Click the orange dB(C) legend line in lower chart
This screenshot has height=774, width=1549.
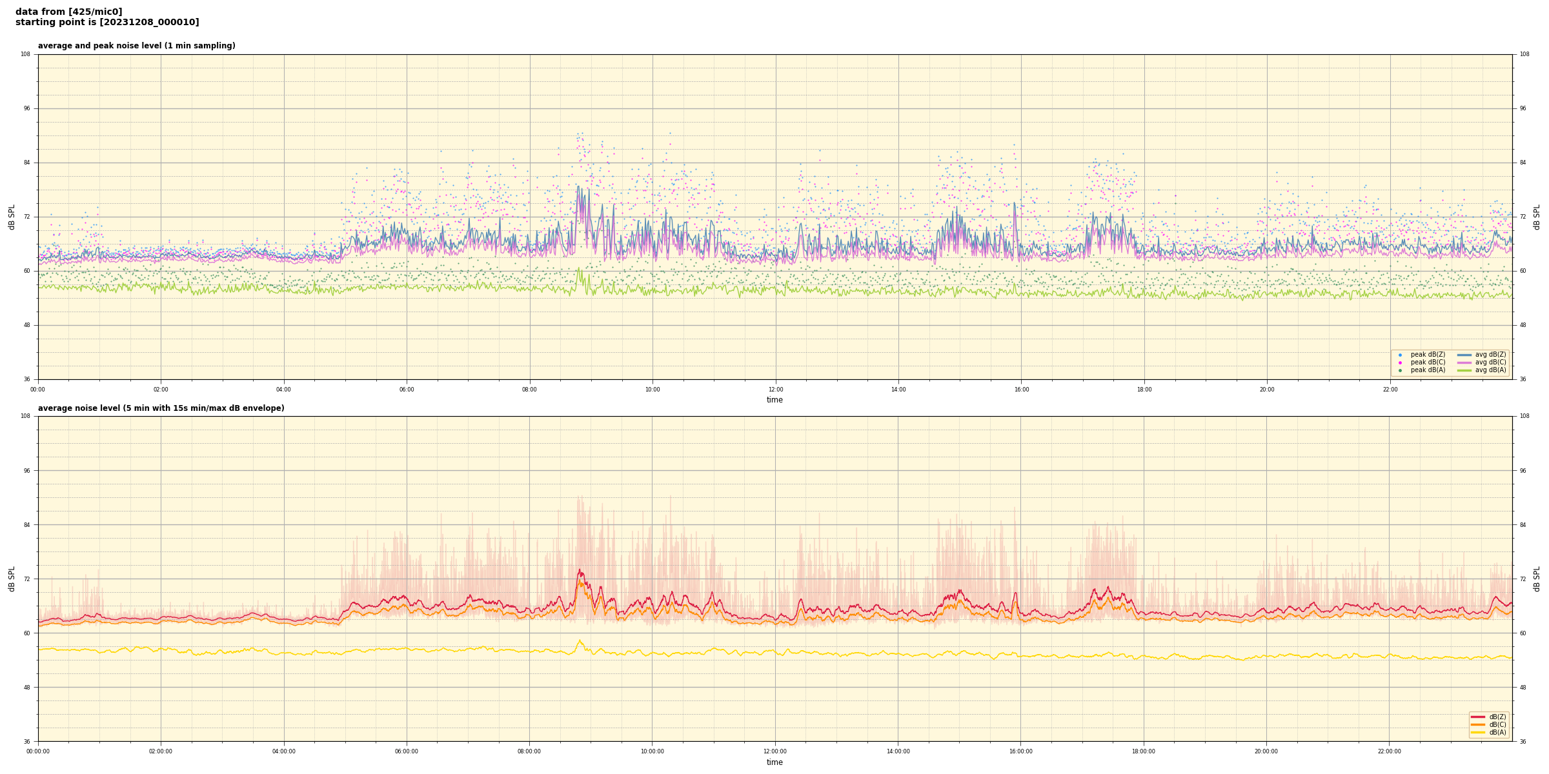[x=1478, y=724]
